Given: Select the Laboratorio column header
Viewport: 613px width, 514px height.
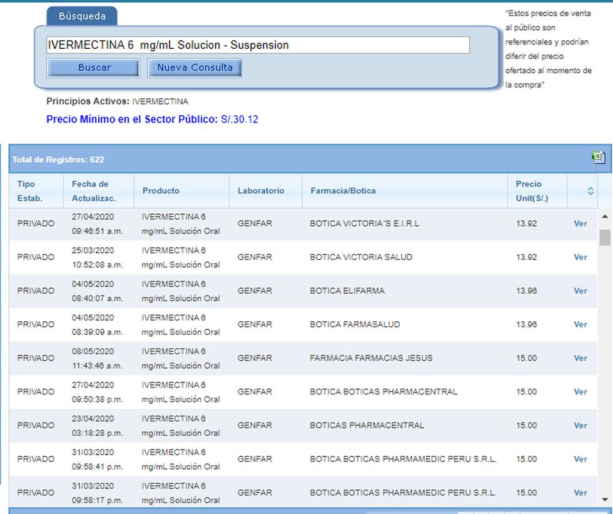Looking at the screenshot, I should click(x=260, y=191).
